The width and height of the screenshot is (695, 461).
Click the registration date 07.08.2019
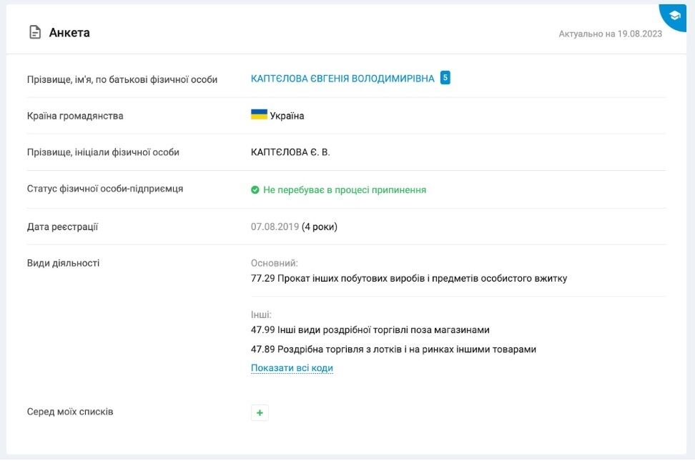[x=275, y=227]
